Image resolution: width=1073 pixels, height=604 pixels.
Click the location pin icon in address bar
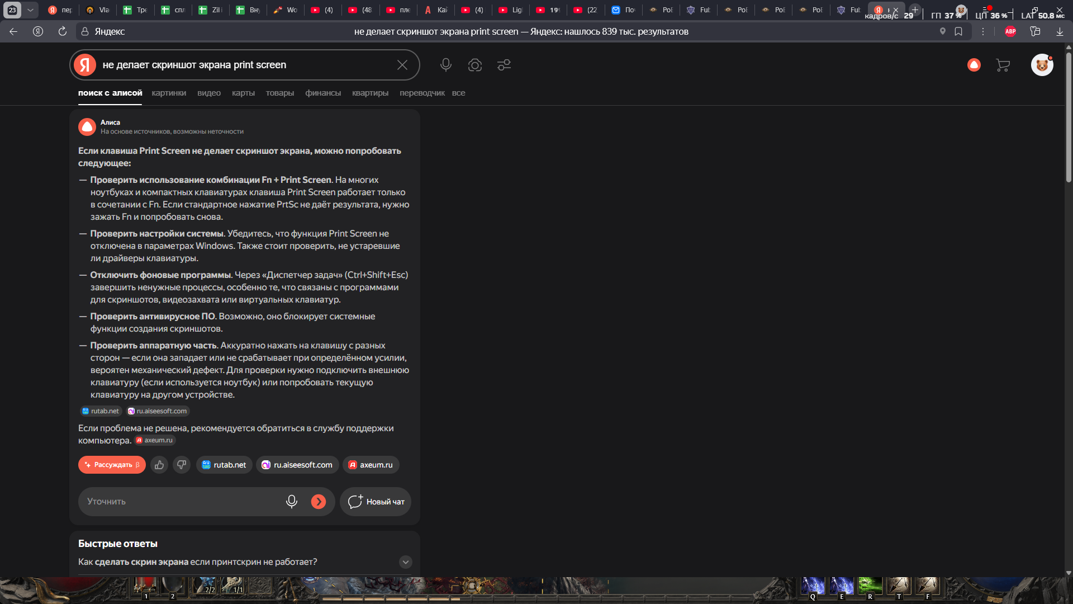click(943, 31)
